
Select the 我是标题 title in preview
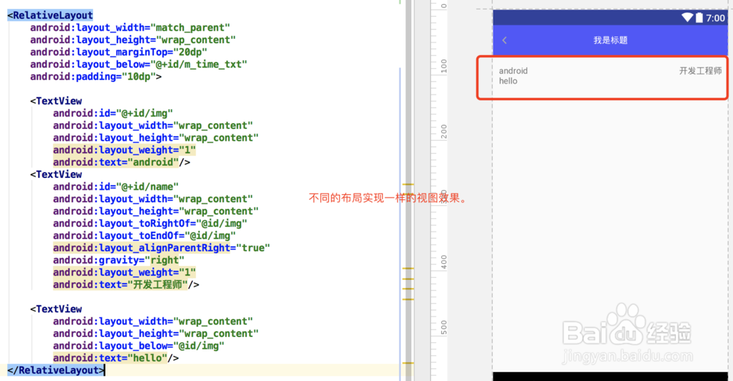coord(611,40)
